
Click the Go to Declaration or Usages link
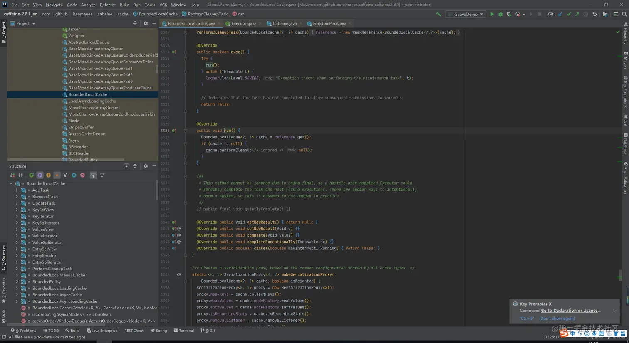pos(570,311)
